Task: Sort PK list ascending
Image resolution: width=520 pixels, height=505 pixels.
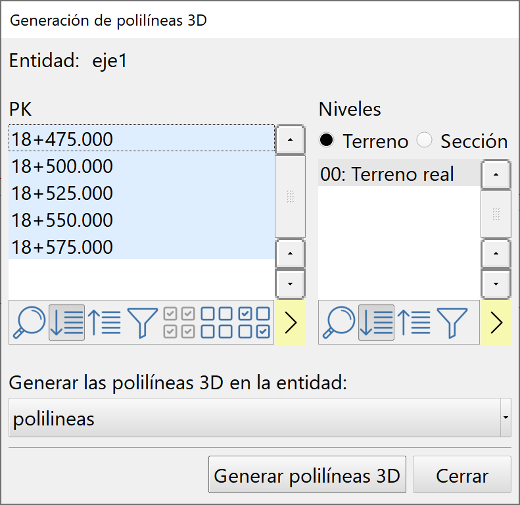Action: (x=104, y=322)
